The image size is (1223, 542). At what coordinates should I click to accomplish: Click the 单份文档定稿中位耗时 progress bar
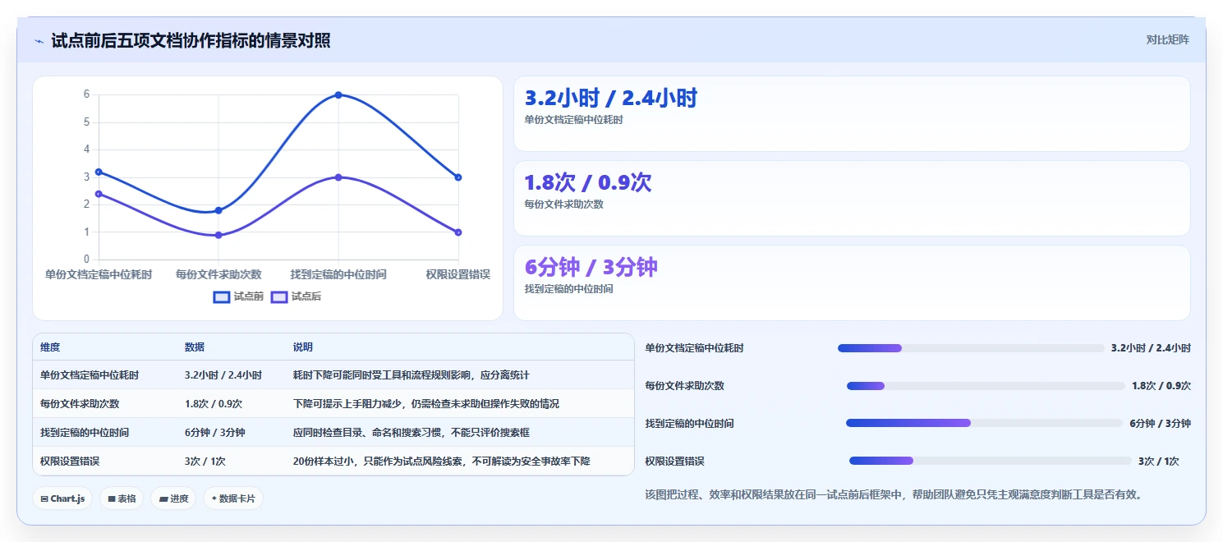(971, 348)
